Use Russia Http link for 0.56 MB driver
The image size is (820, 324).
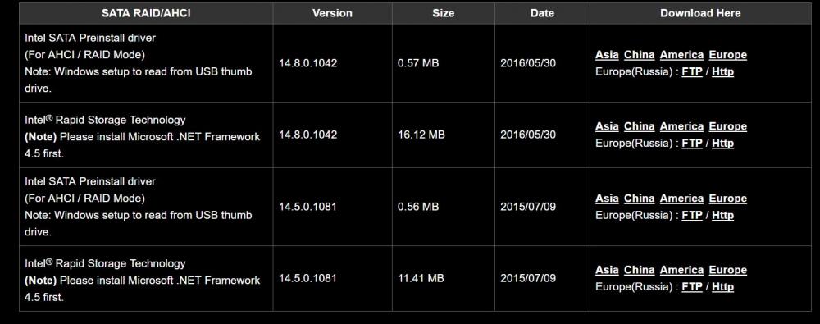coord(722,216)
